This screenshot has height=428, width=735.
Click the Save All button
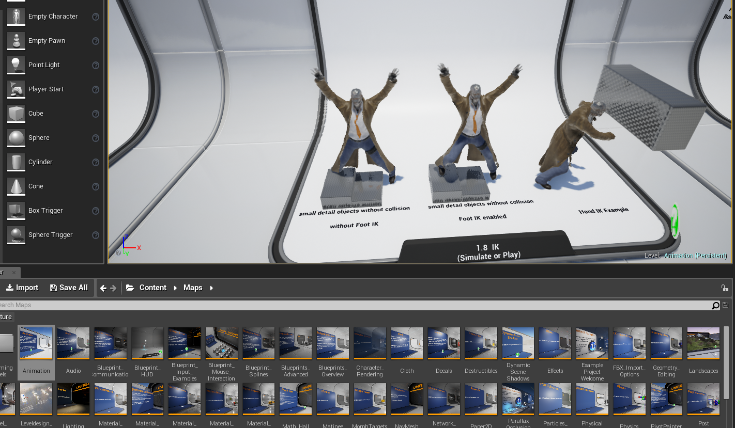click(x=69, y=288)
